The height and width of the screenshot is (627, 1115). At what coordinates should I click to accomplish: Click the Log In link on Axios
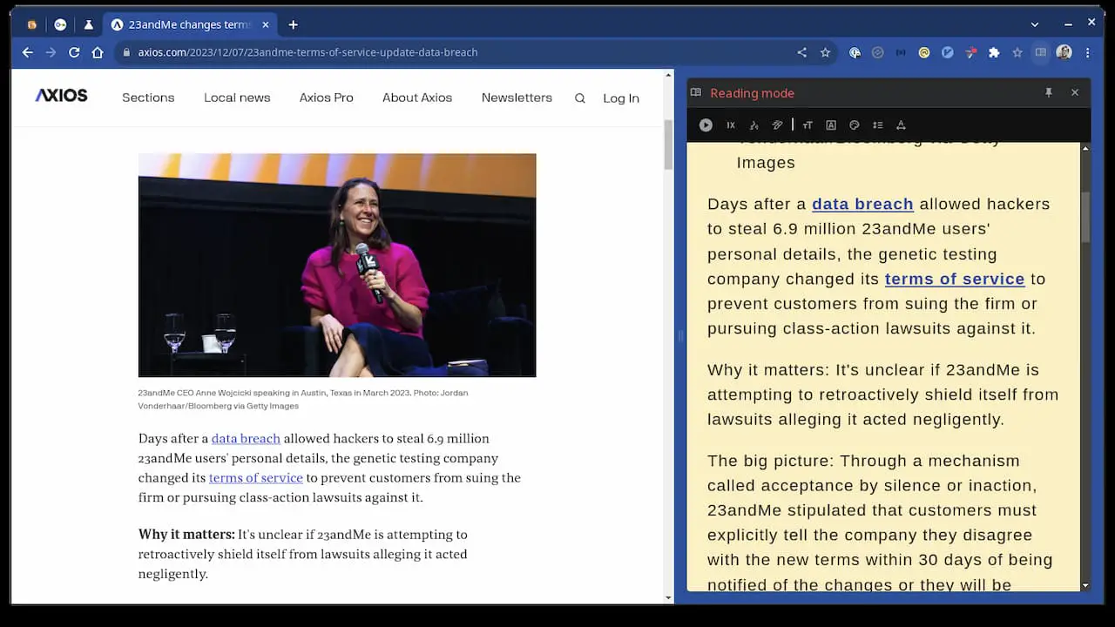point(620,98)
